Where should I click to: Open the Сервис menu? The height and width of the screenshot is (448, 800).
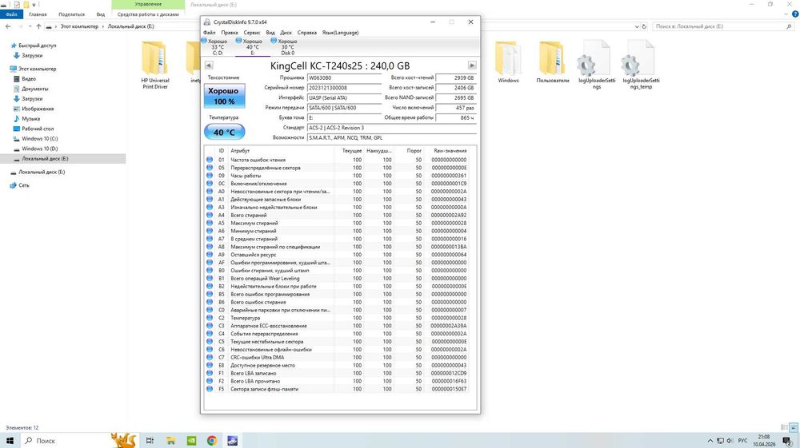pyautogui.click(x=252, y=33)
